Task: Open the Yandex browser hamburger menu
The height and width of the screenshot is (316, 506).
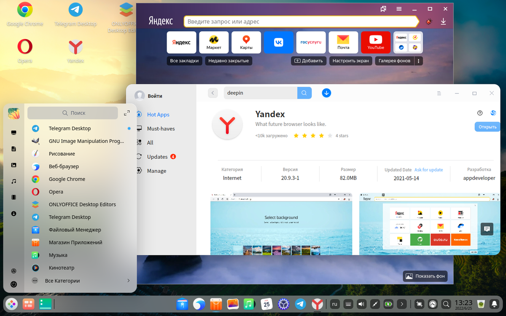Action: click(399, 9)
